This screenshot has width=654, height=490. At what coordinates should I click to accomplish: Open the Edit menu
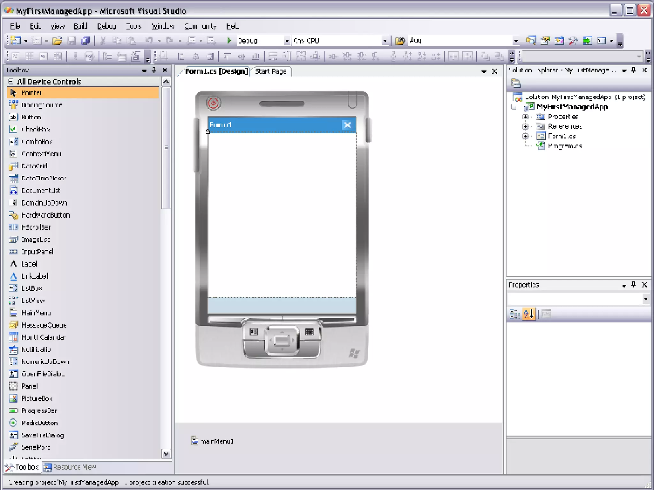click(x=35, y=26)
